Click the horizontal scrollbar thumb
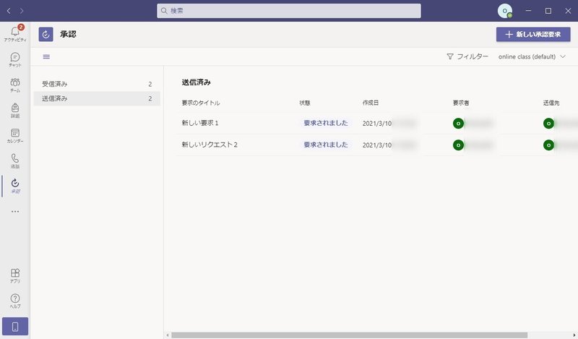578x339 pixels. pyautogui.click(x=350, y=335)
